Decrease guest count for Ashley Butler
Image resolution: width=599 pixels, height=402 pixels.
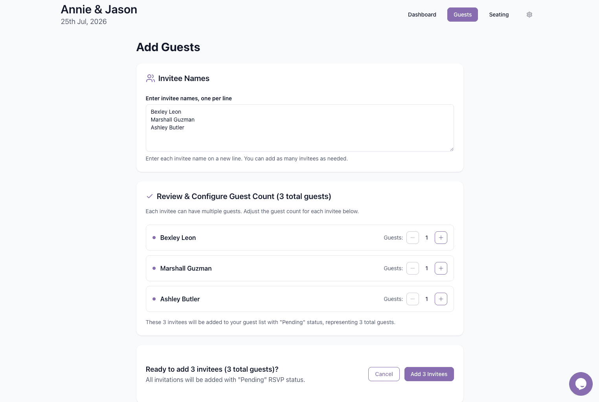(x=413, y=299)
